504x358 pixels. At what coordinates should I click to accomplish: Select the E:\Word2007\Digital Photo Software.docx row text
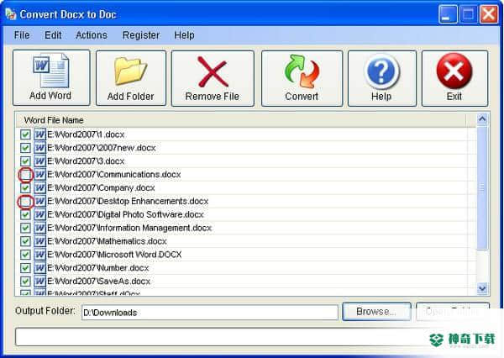126,214
